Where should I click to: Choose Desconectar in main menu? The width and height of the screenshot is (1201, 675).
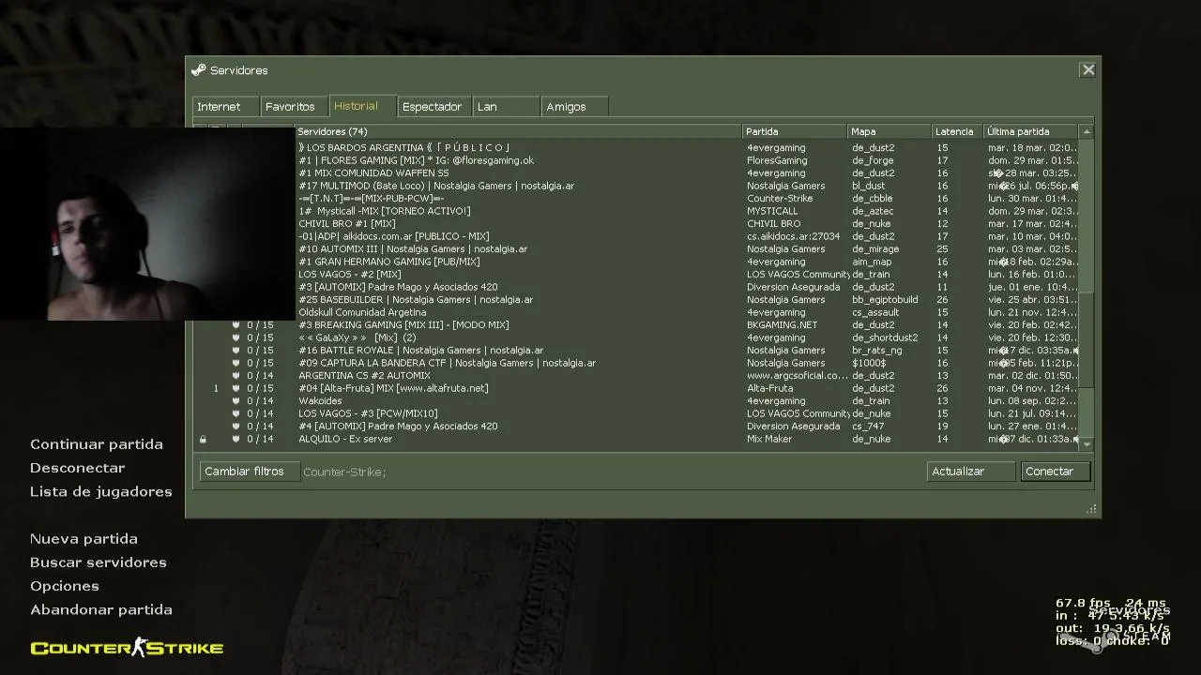click(x=77, y=468)
